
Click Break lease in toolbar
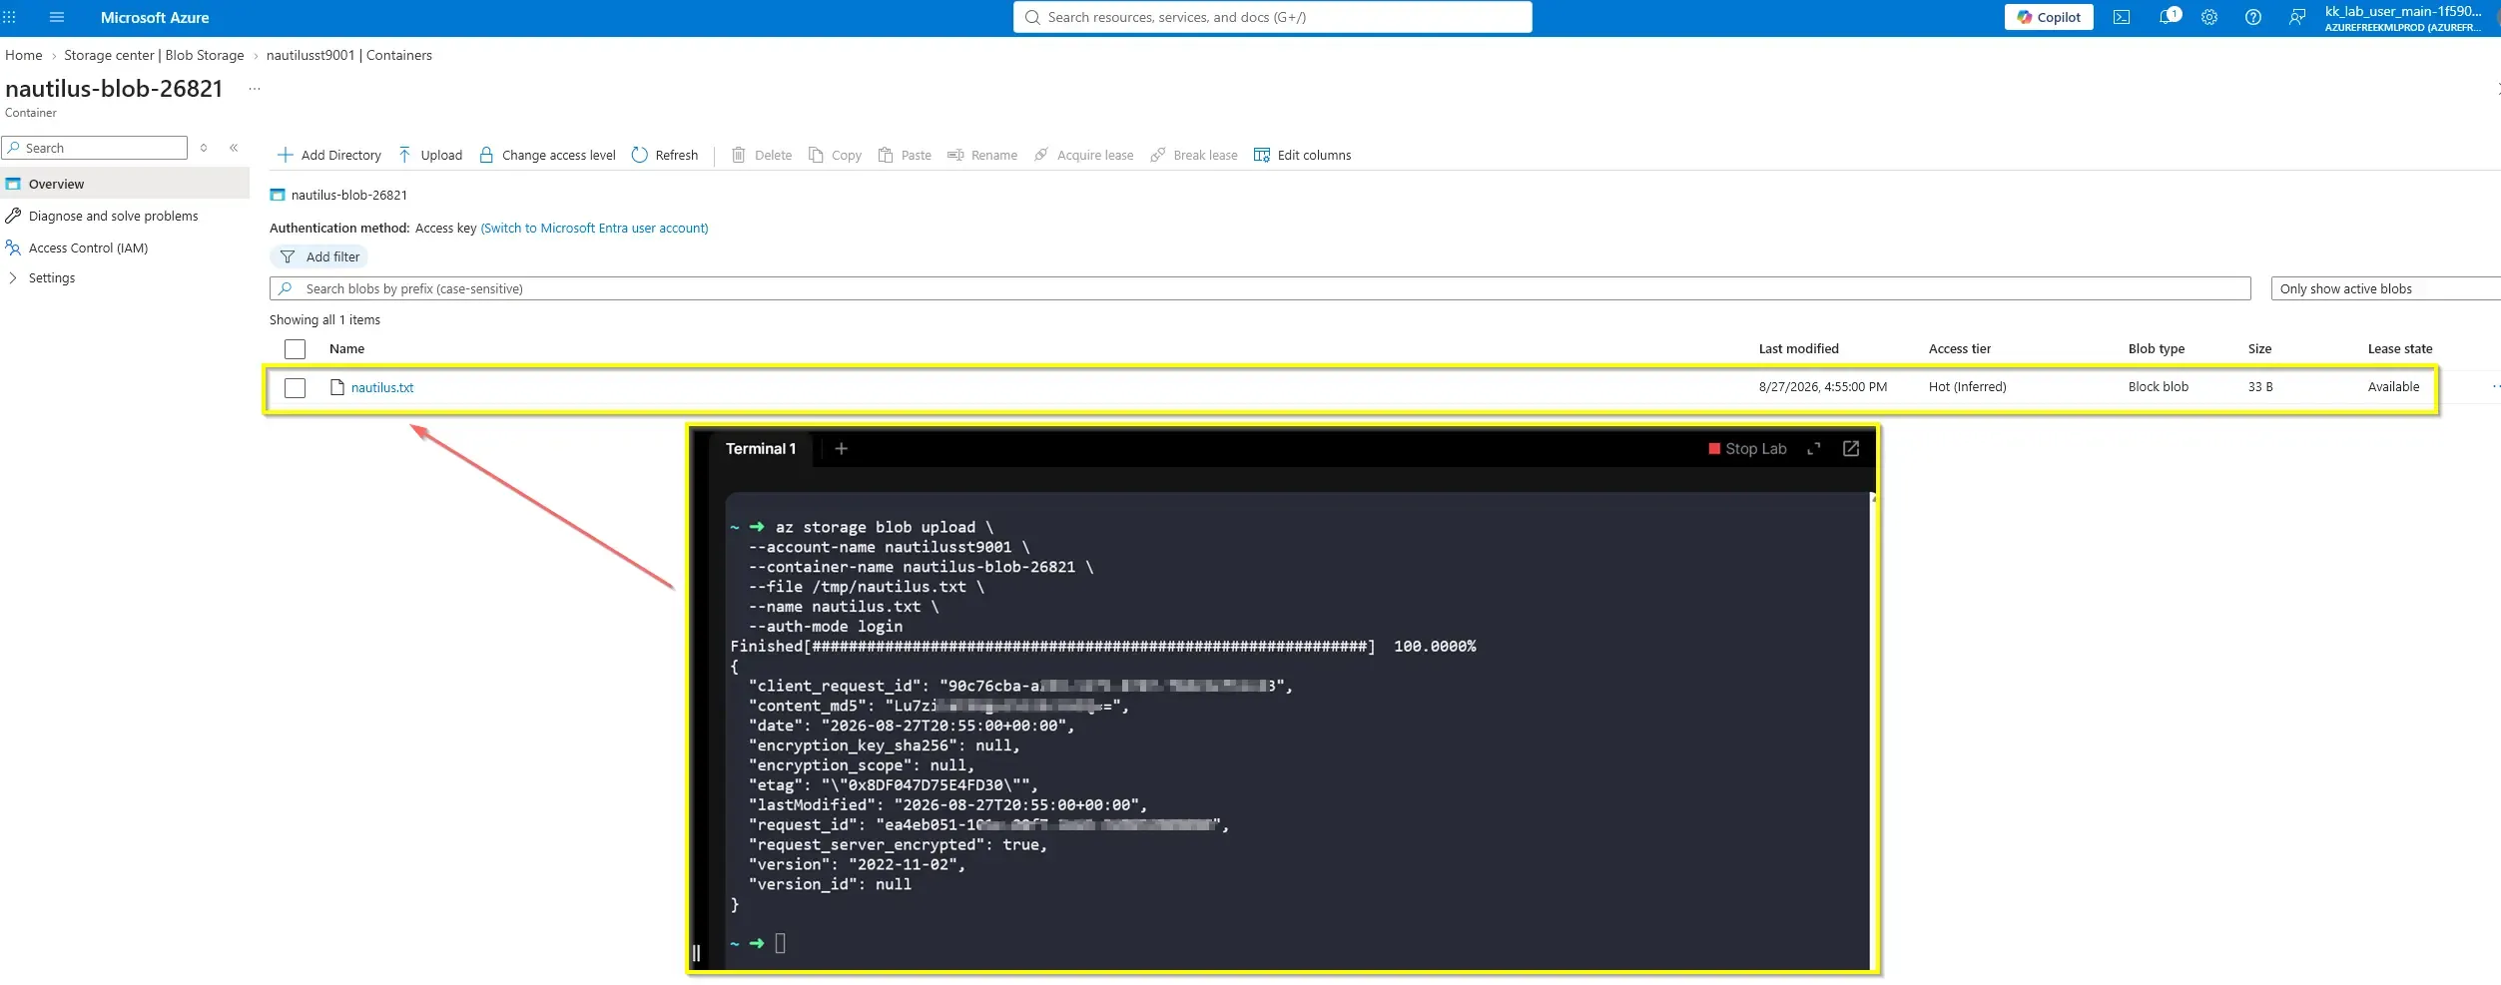click(x=1194, y=155)
